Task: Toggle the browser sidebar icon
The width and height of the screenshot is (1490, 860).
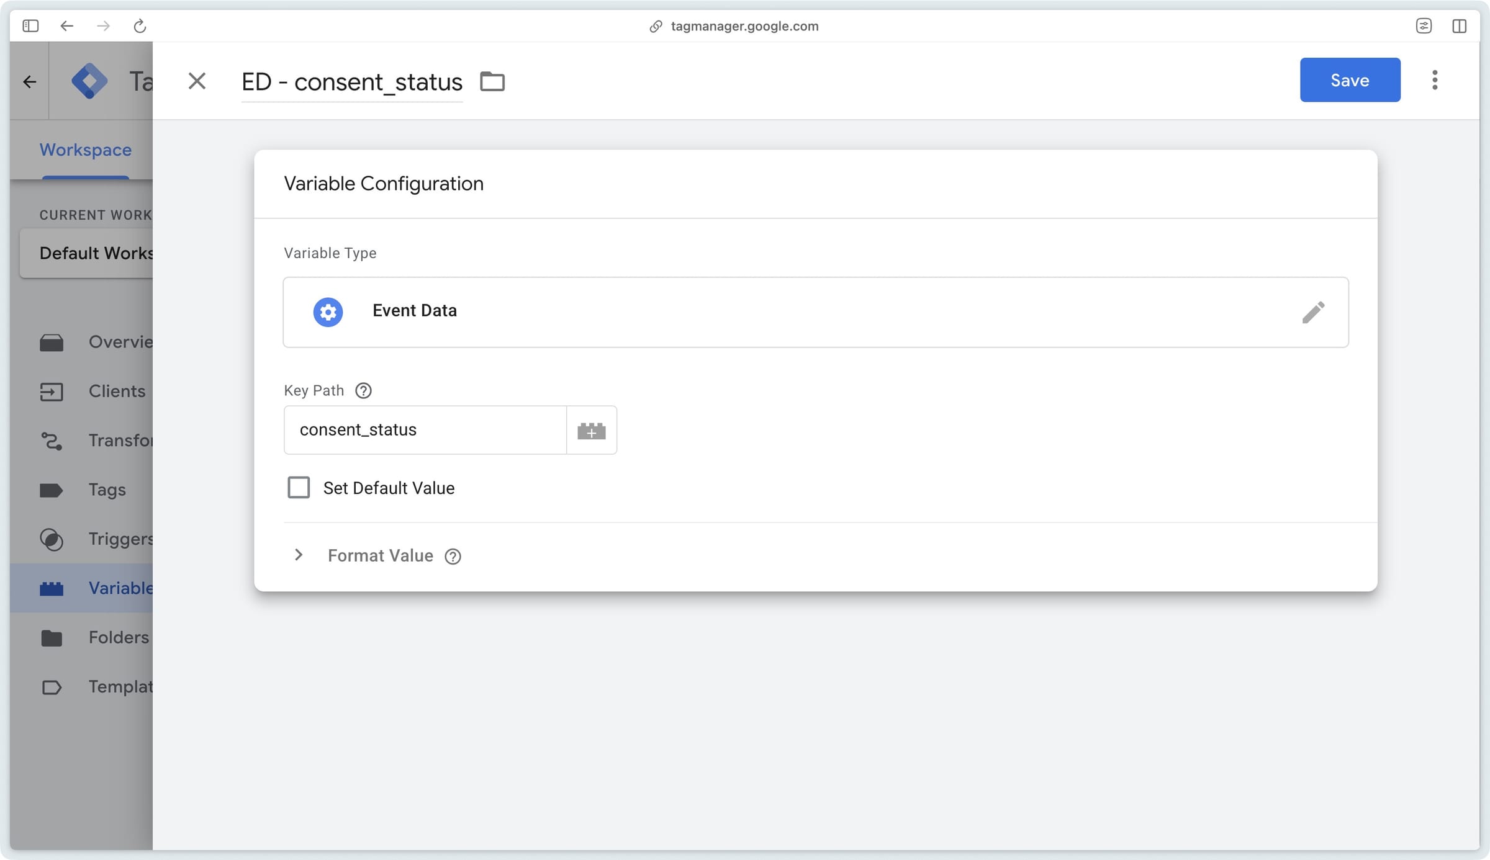Action: 30,26
